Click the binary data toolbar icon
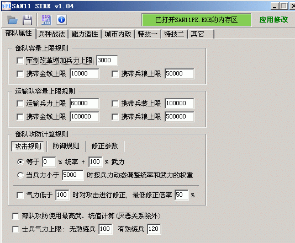 46,20
